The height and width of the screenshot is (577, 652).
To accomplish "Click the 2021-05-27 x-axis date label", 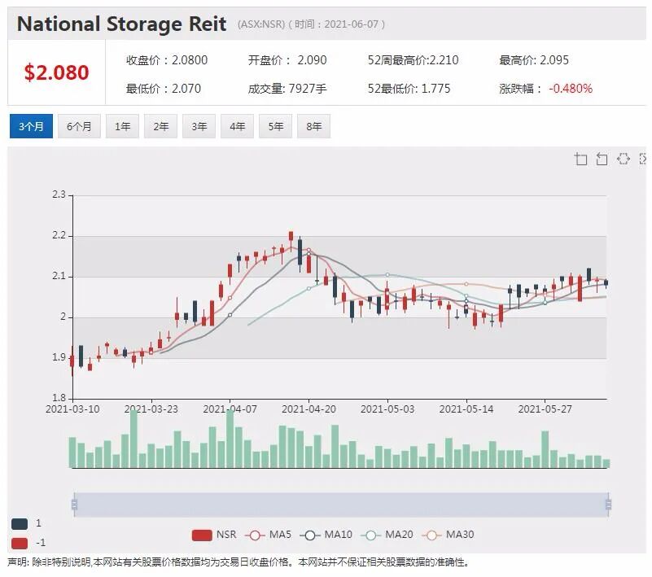I will pyautogui.click(x=545, y=409).
